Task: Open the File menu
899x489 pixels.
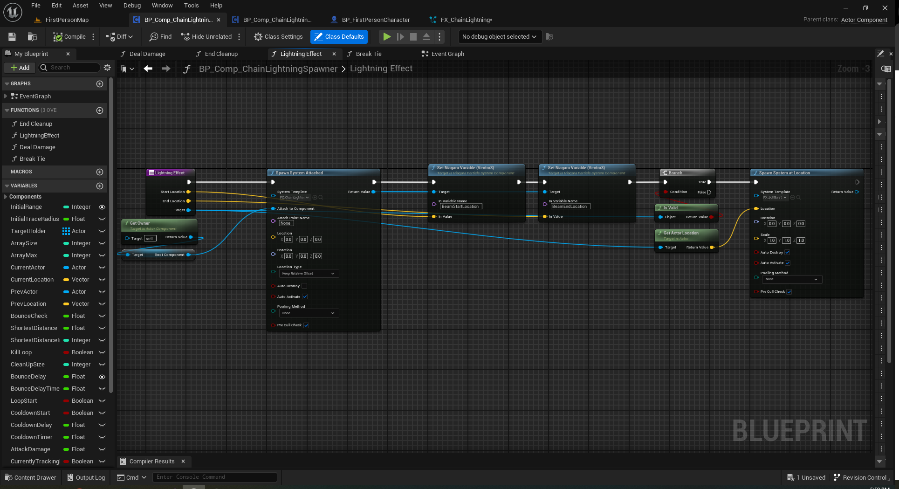Action: click(x=35, y=6)
